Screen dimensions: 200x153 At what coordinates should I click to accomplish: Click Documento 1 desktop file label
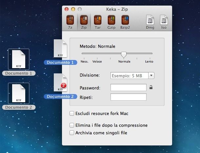click(x=19, y=73)
